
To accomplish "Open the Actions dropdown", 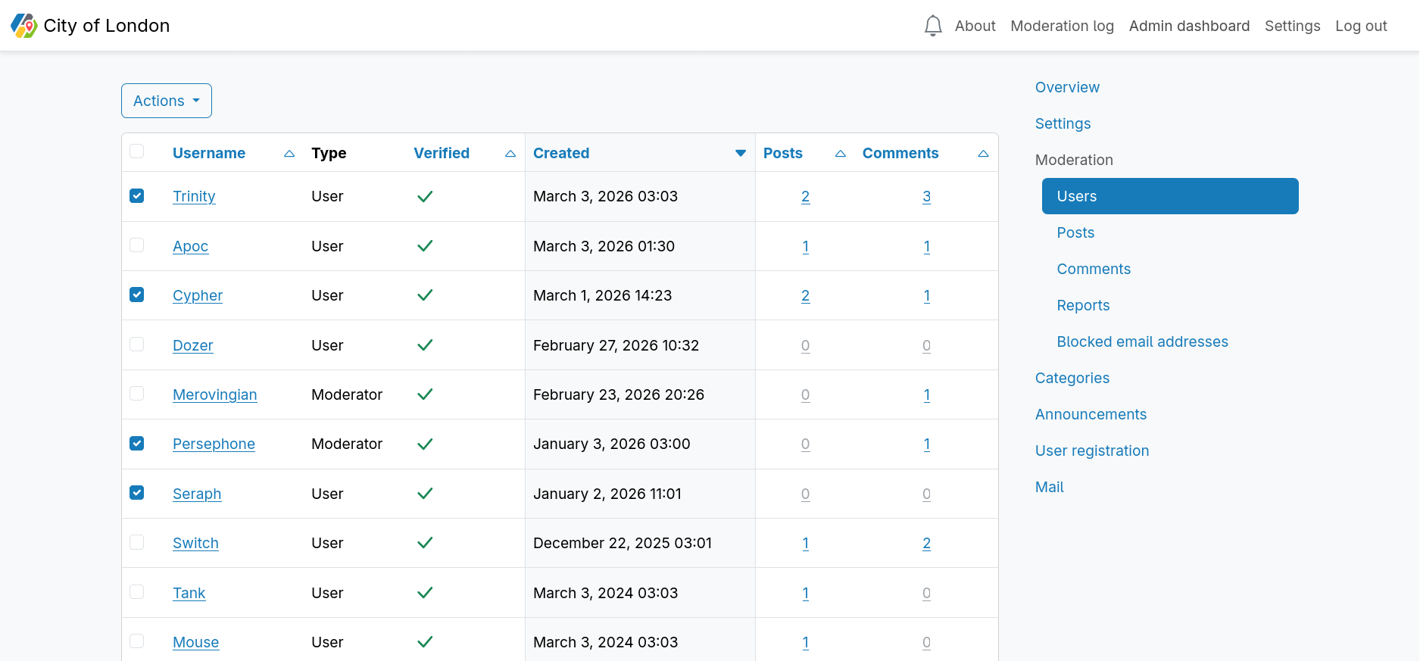I will [x=167, y=101].
